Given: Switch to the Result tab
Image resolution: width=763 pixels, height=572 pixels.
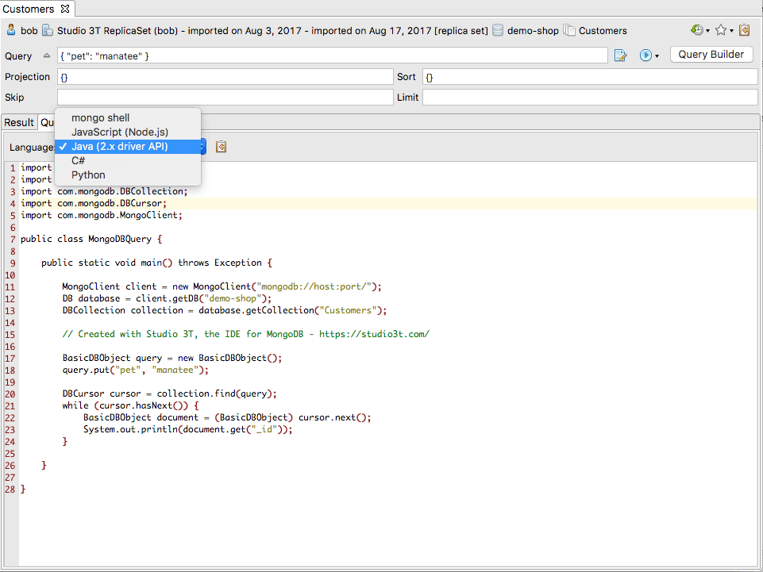Looking at the screenshot, I should [19, 122].
